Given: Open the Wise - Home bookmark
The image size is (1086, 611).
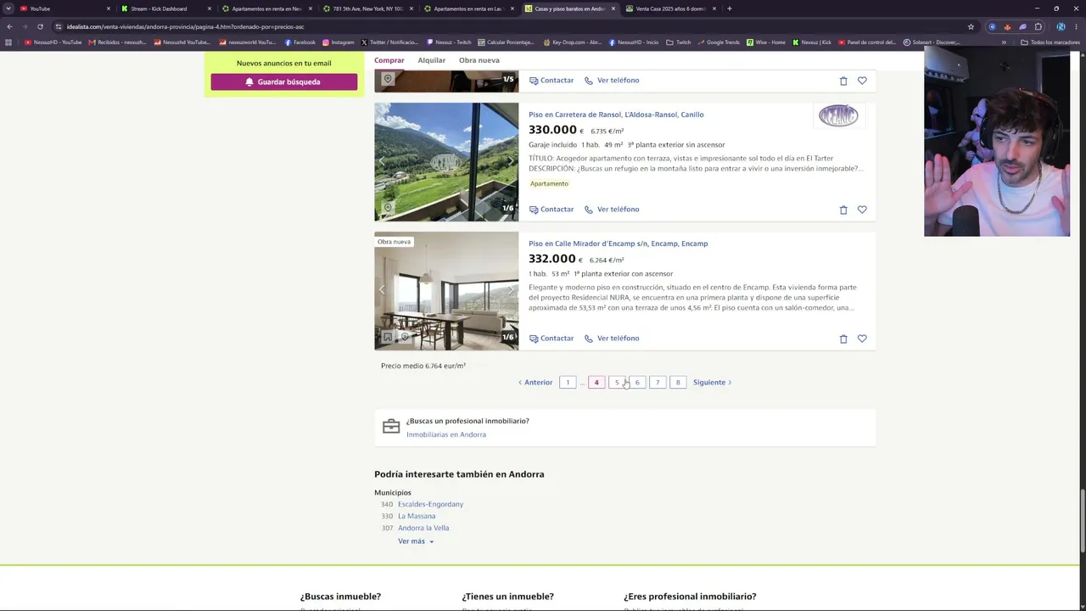Looking at the screenshot, I should [766, 42].
